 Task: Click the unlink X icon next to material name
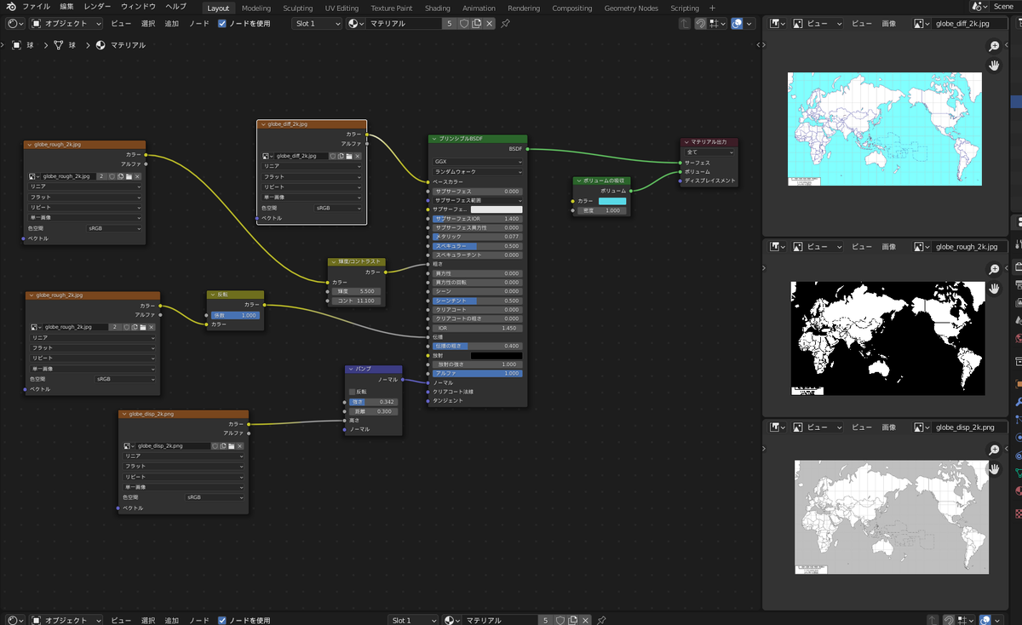tap(489, 25)
